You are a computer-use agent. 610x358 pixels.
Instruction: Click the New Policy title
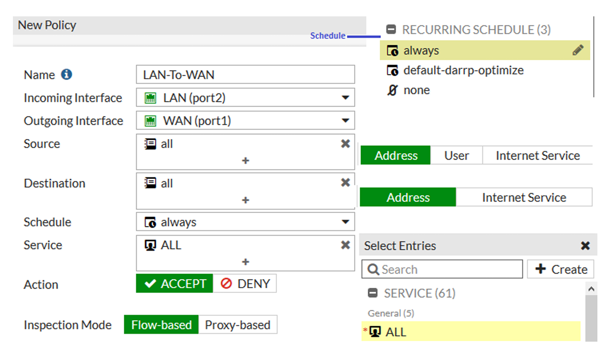click(47, 25)
